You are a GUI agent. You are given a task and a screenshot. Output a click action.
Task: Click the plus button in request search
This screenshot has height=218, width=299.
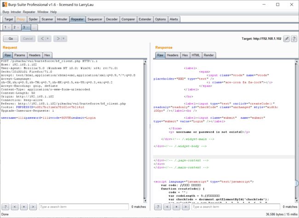click(24, 207)
